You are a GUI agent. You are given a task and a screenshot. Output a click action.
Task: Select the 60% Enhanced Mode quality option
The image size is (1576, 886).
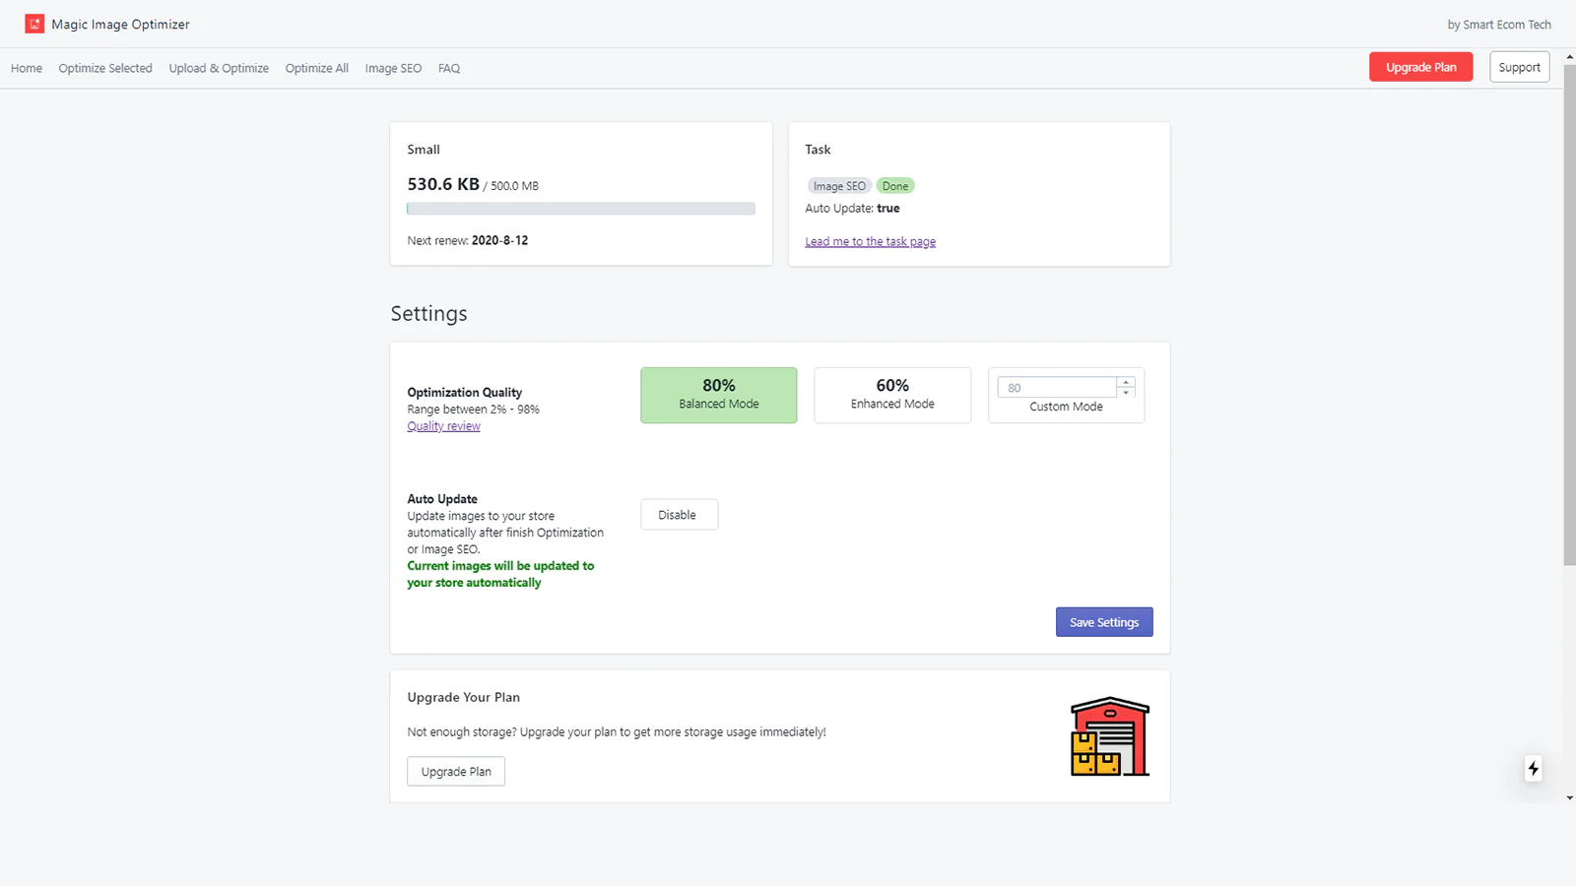click(891, 395)
